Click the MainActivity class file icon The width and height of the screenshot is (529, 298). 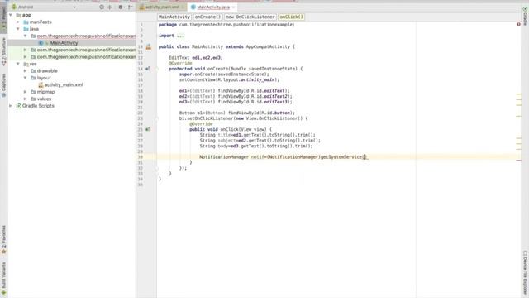[41, 43]
